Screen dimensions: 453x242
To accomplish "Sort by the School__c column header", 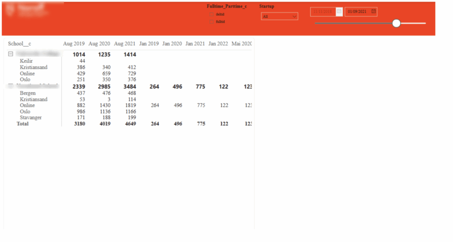I will [x=19, y=44].
